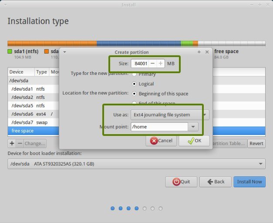Click the orange sda legend swatch
The image size is (273, 223).
pos(47,51)
